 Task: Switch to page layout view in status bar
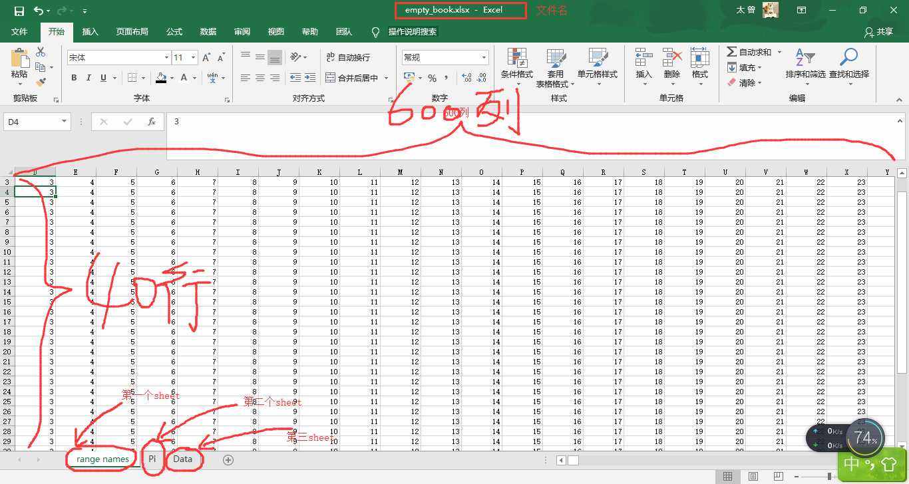pos(753,476)
